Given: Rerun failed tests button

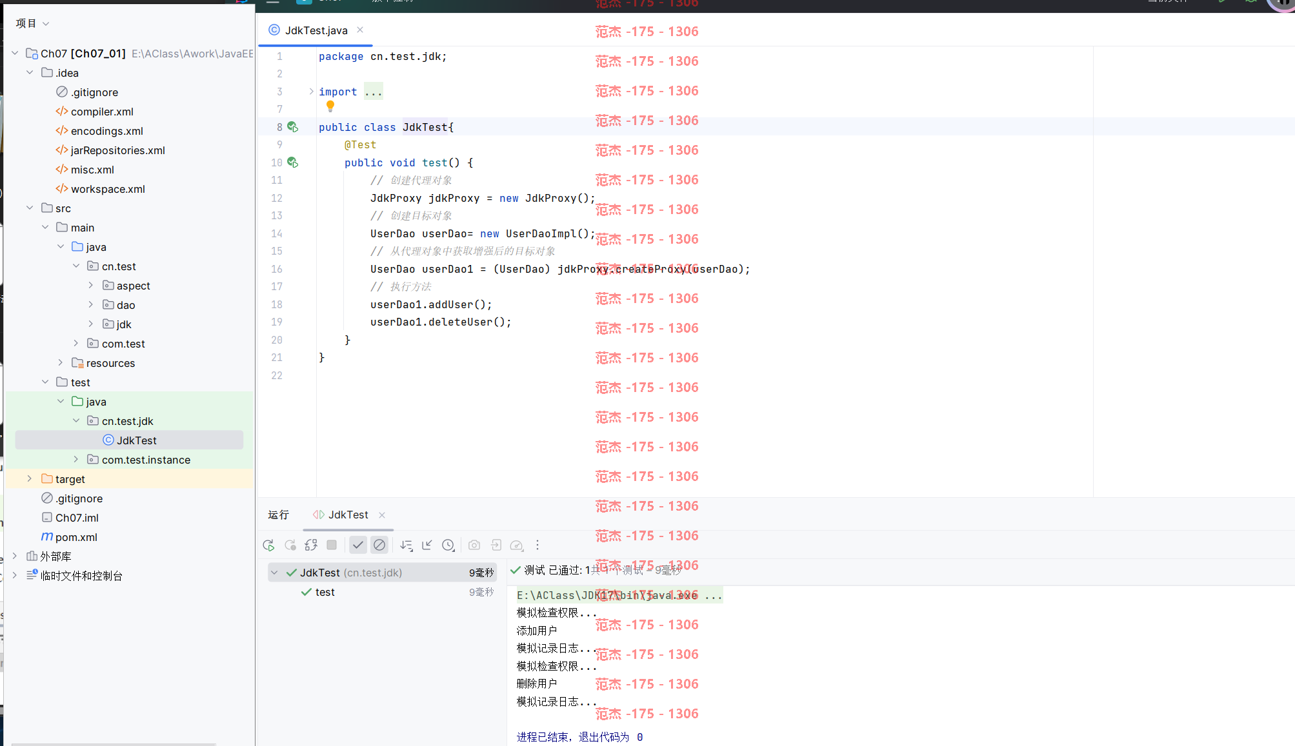Looking at the screenshot, I should click(290, 545).
